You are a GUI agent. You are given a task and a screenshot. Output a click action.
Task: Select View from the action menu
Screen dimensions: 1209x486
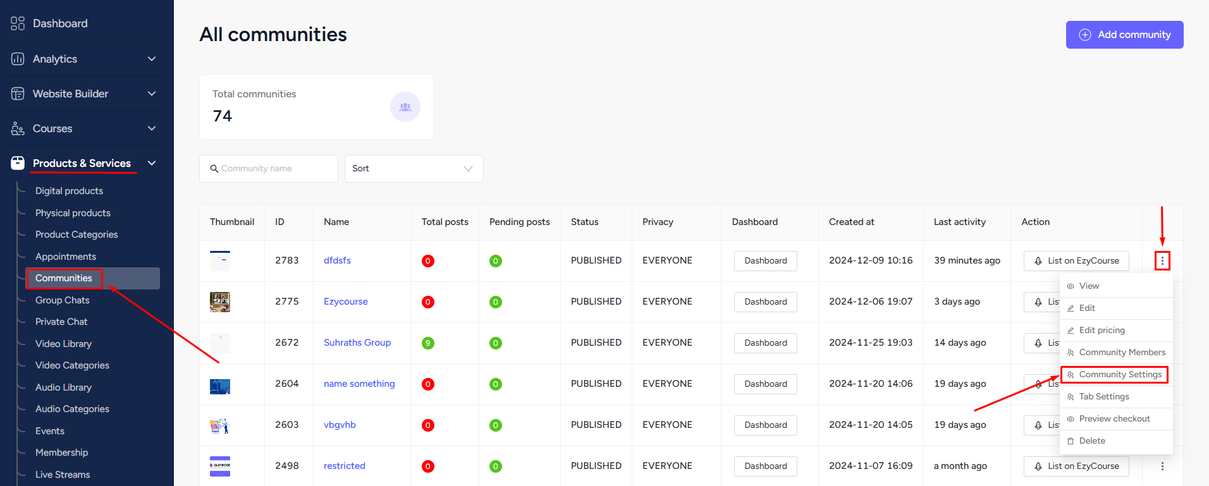click(x=1116, y=286)
